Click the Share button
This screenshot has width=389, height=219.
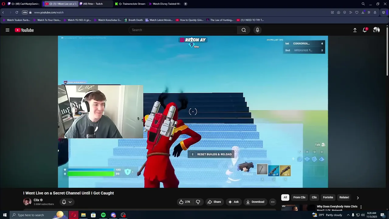pos(214,202)
